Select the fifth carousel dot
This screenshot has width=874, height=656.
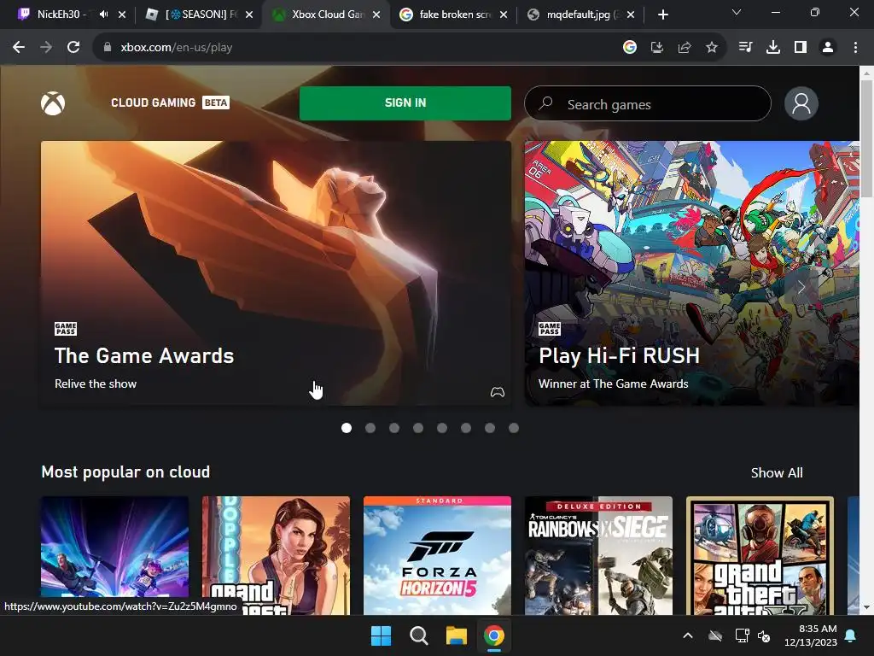click(x=442, y=428)
